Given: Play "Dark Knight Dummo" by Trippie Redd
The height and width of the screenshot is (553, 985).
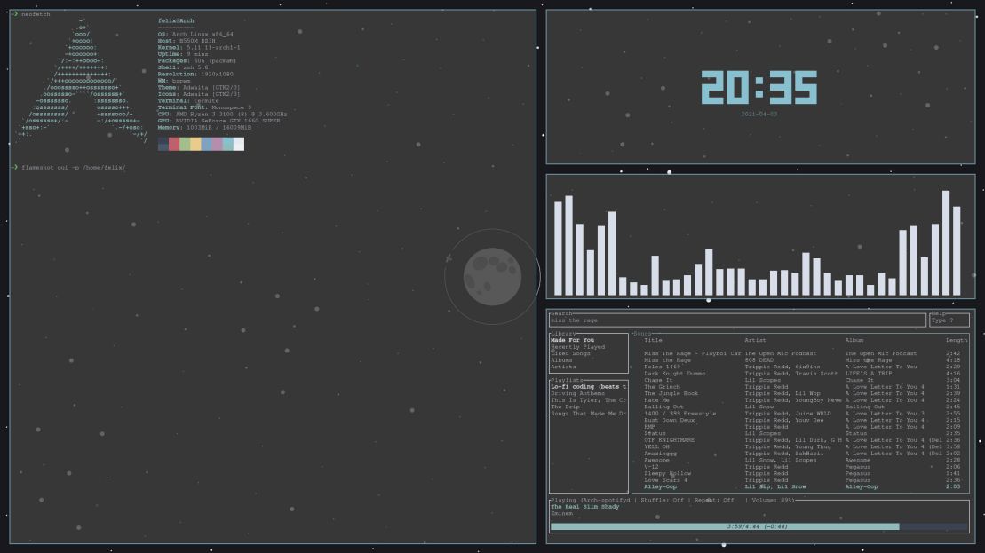Looking at the screenshot, I should click(x=674, y=372).
